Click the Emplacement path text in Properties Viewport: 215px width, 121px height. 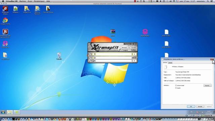pos(188,75)
